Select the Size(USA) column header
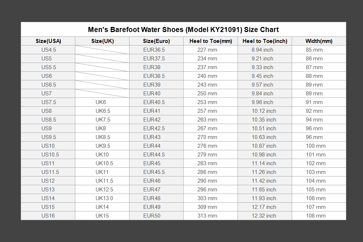This screenshot has height=242, width=363. tap(48, 41)
